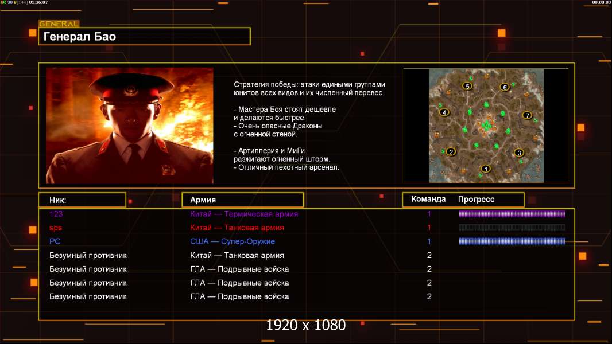Click the Команда Прогресс header box
This screenshot has height=344, width=612.
463,200
